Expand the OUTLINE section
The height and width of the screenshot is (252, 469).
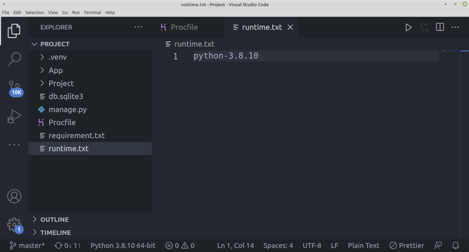(x=54, y=220)
